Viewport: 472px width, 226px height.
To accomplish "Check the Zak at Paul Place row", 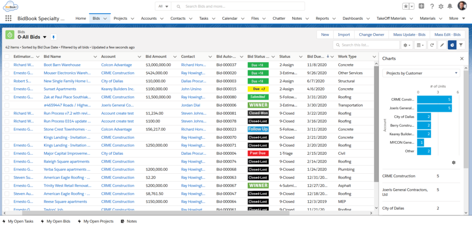I will (x=7, y=97).
